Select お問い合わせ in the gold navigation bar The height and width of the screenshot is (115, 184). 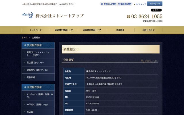[148, 30]
